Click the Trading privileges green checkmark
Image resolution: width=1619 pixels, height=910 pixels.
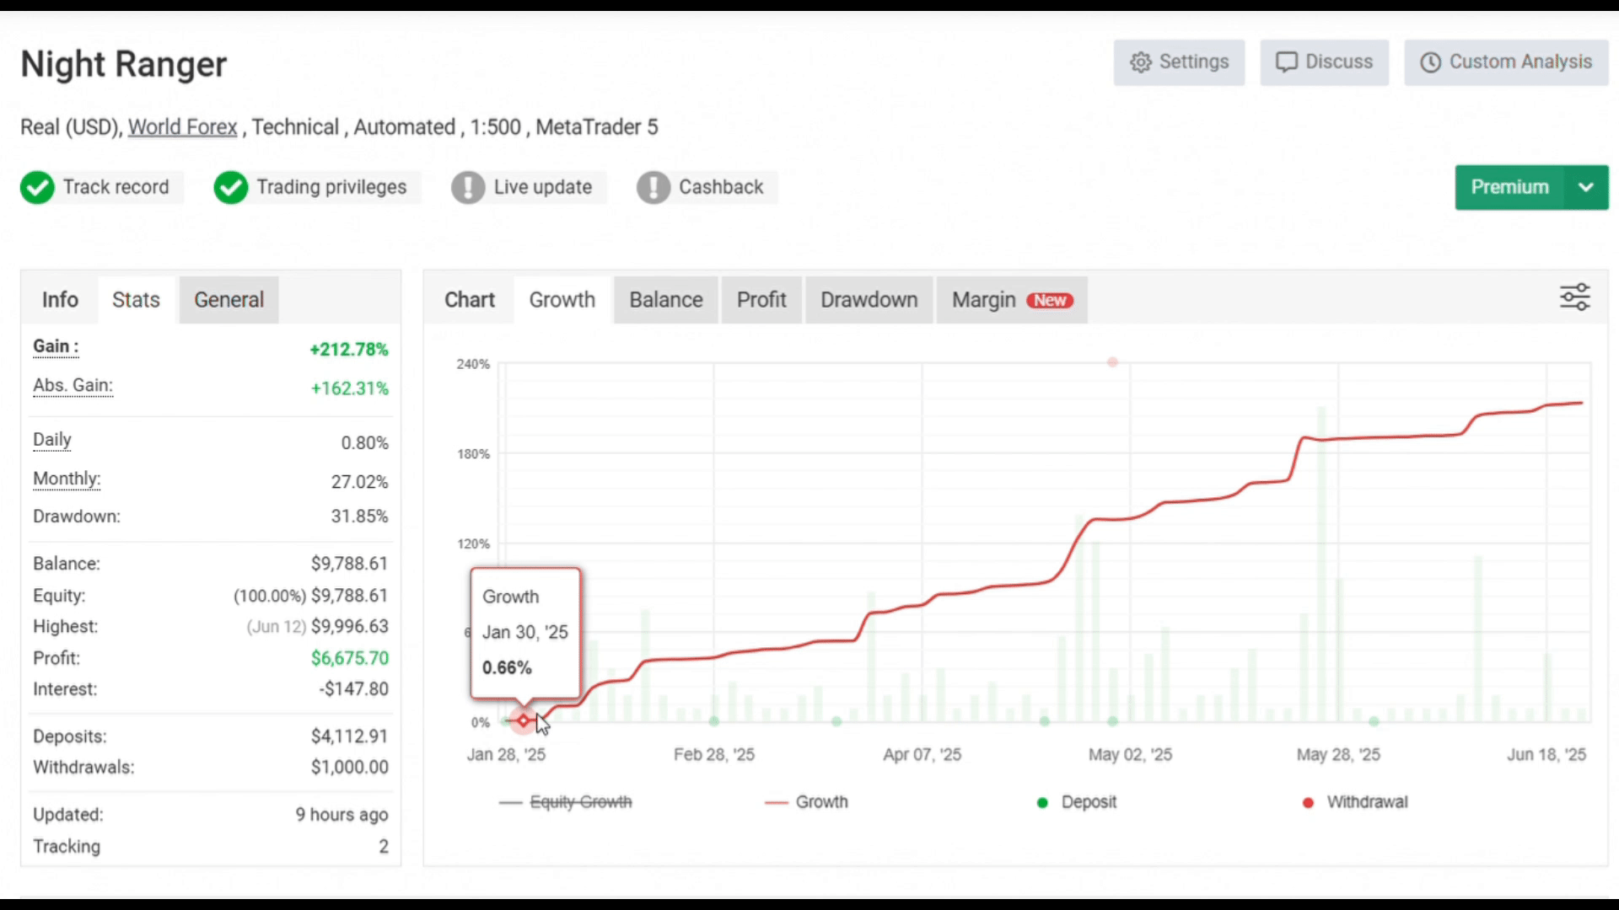231,187
